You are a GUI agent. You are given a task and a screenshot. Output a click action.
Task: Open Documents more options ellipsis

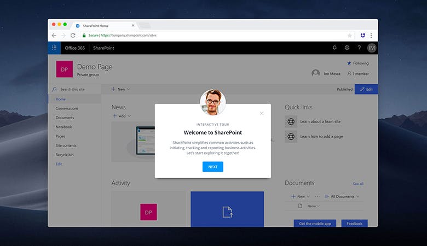(x=318, y=196)
